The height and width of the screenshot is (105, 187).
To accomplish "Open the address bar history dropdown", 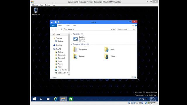I will [111, 29].
